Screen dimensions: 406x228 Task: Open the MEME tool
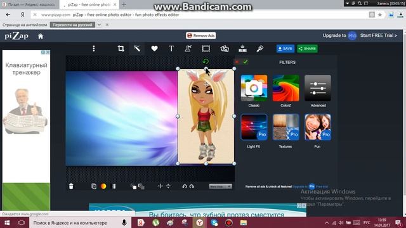tap(242, 49)
